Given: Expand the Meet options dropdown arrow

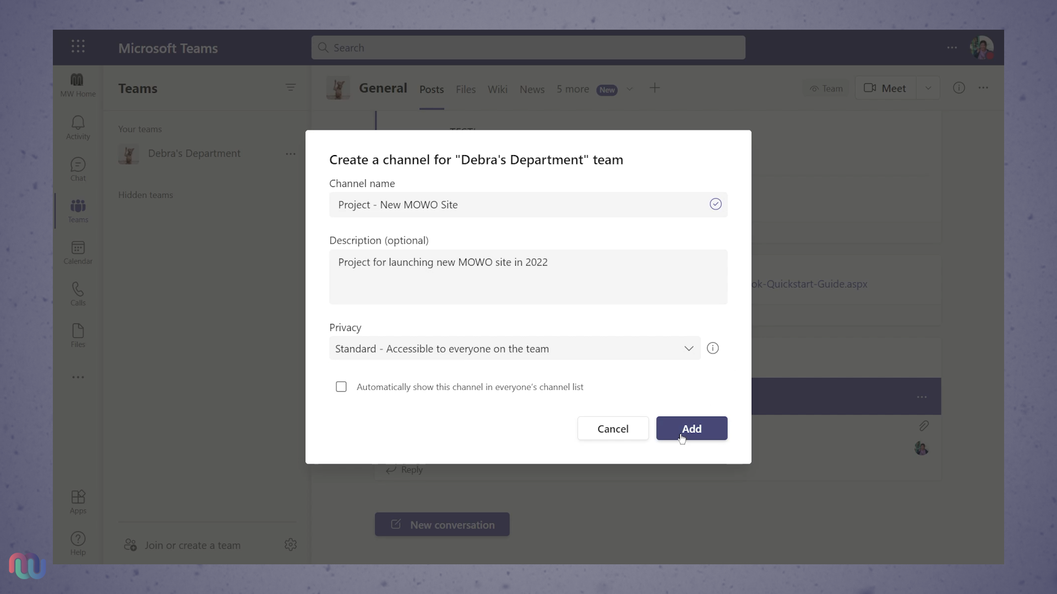Looking at the screenshot, I should [928, 88].
